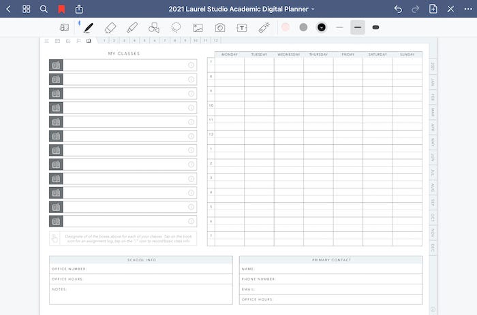Jump to class tab 6
This screenshot has height=315, width=477.
155,40
